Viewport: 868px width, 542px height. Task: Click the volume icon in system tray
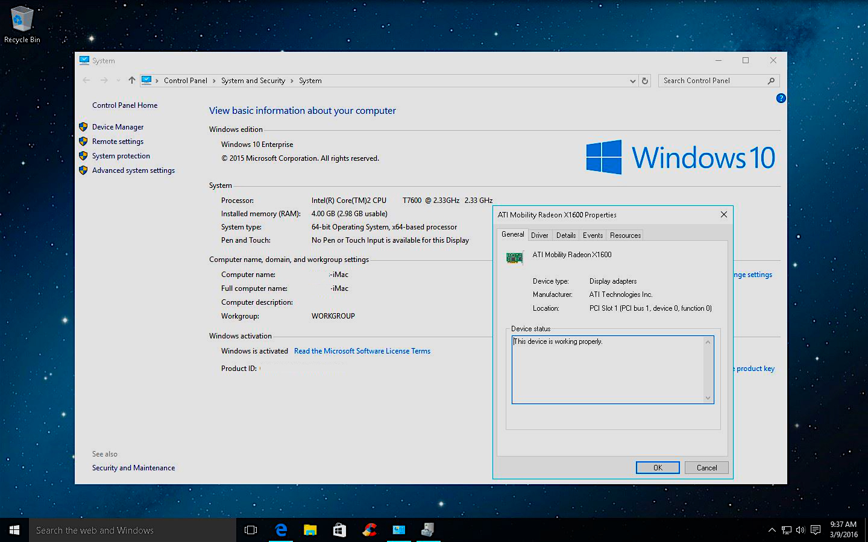coord(800,530)
